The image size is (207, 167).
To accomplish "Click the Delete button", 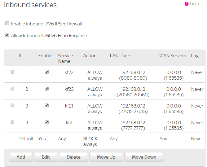I will click(x=73, y=157).
